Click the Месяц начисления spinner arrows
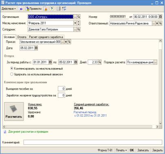The height and width of the screenshot is (154, 165). coord(79,23)
